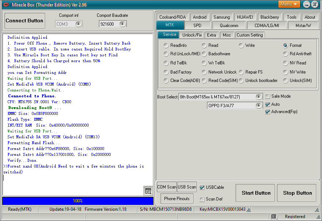Enable the Scan Def checkbox
This screenshot has height=221, width=322.
[x=202, y=199]
